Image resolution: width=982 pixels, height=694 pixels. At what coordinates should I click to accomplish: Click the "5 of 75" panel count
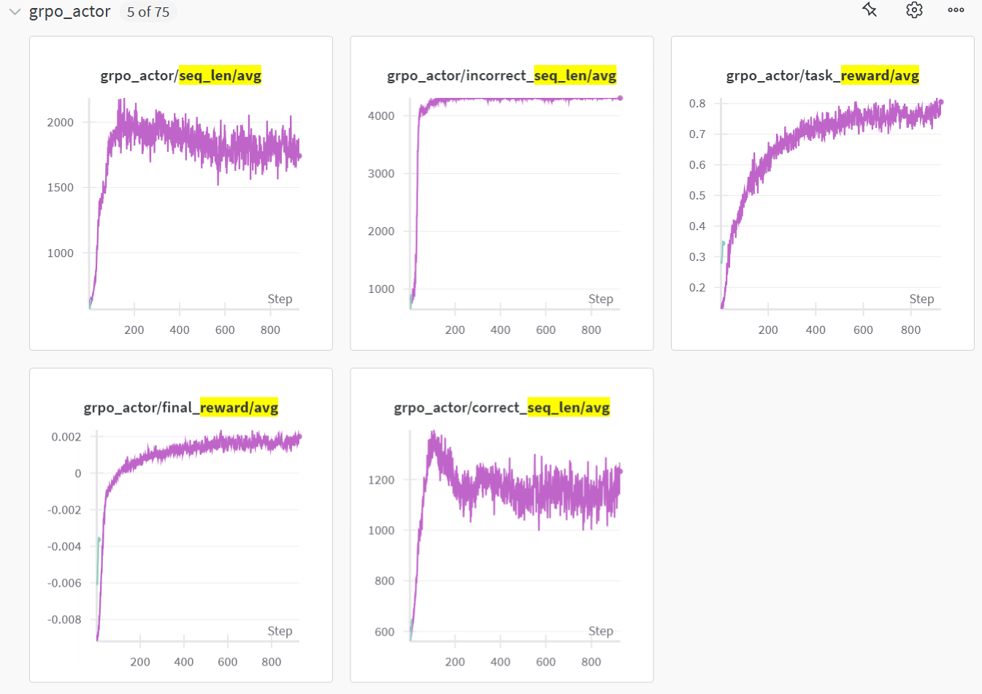coord(148,12)
